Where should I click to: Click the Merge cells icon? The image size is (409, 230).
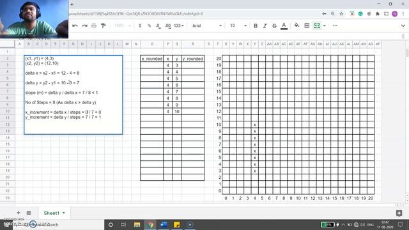point(317,26)
